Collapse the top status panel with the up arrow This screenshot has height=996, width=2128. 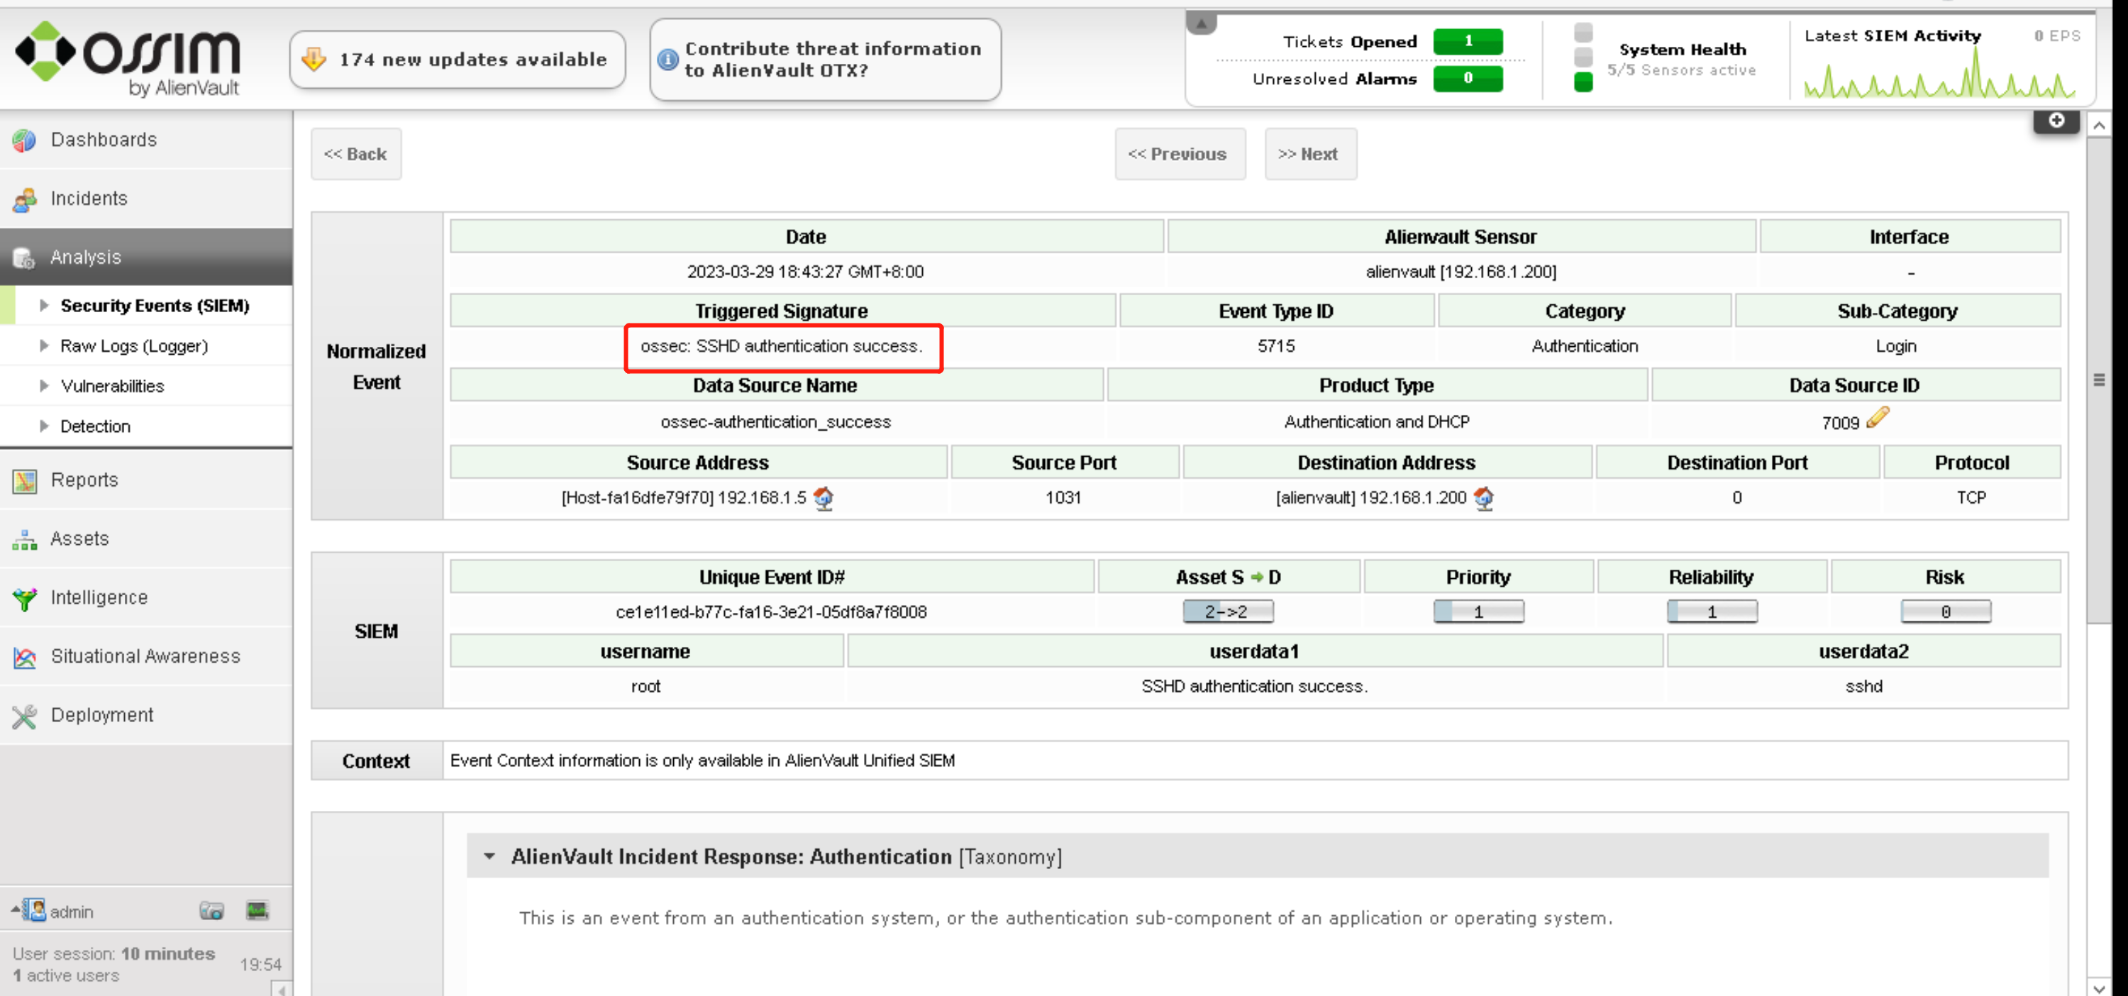[1201, 23]
